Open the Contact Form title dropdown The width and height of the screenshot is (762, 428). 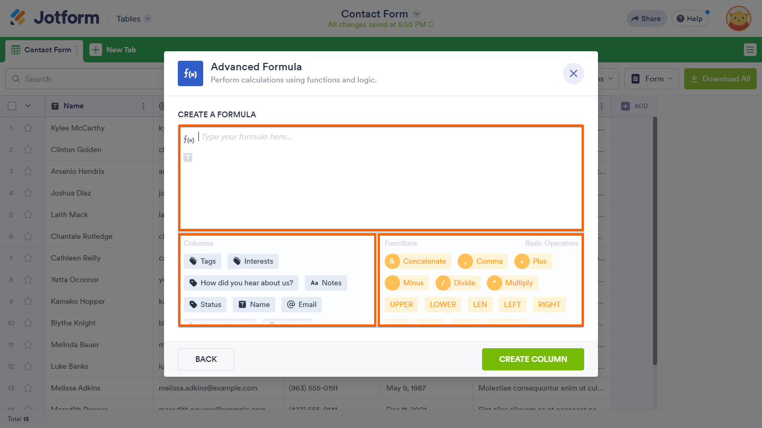(x=416, y=14)
